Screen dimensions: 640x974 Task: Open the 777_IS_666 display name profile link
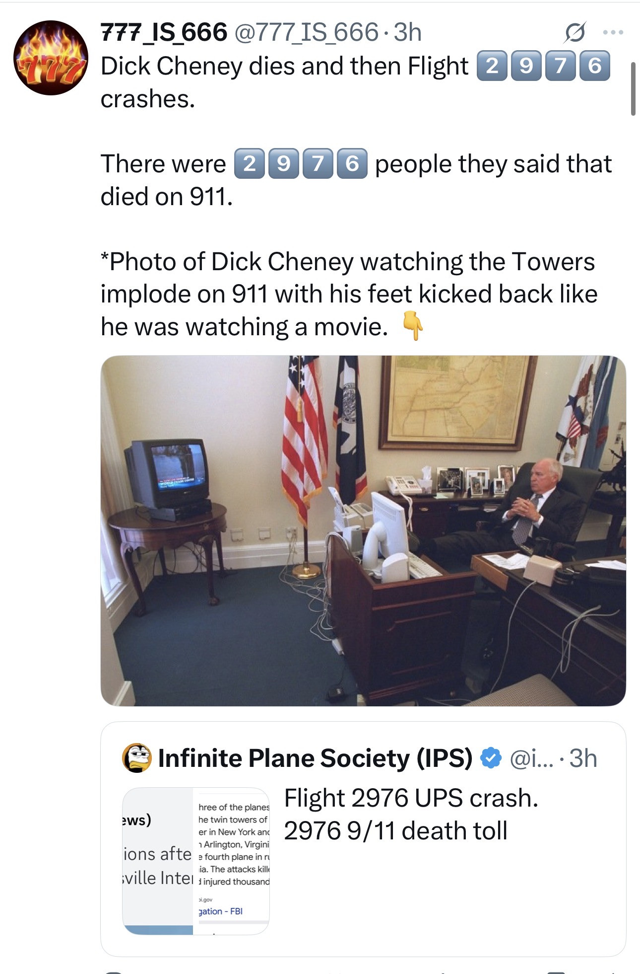pyautogui.click(x=164, y=33)
